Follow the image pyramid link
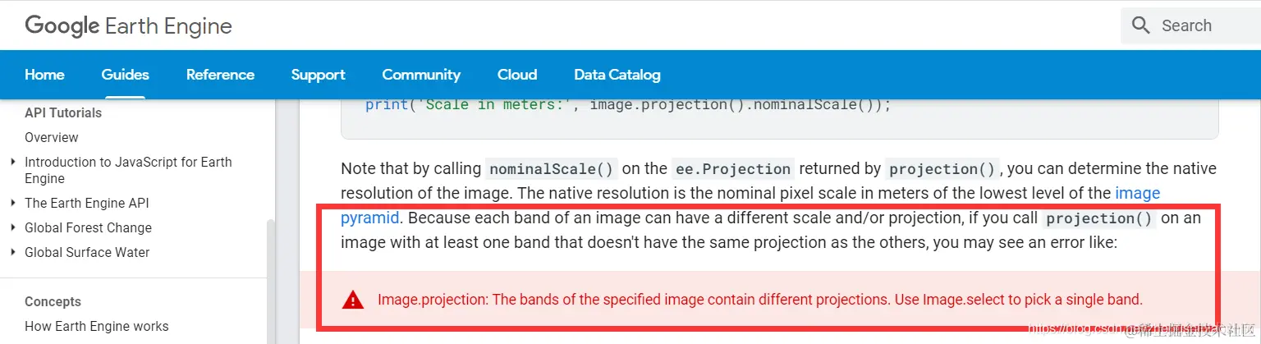The image size is (1261, 344). tap(1137, 194)
